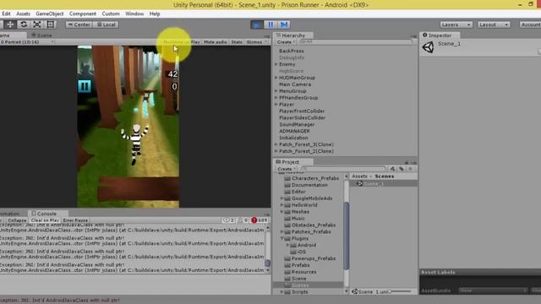541x304 pixels.
Task: Click the Play button in toolbar
Action: pyautogui.click(x=257, y=24)
